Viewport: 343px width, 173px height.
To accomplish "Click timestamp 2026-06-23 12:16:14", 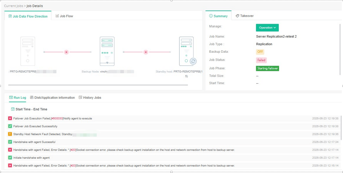I will point(325,166).
